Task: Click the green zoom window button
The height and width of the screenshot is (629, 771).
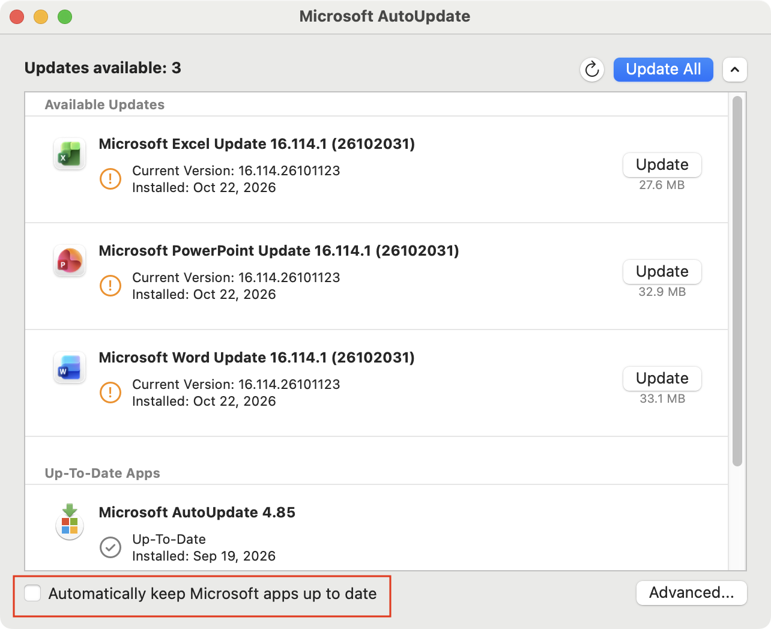Action: point(65,17)
